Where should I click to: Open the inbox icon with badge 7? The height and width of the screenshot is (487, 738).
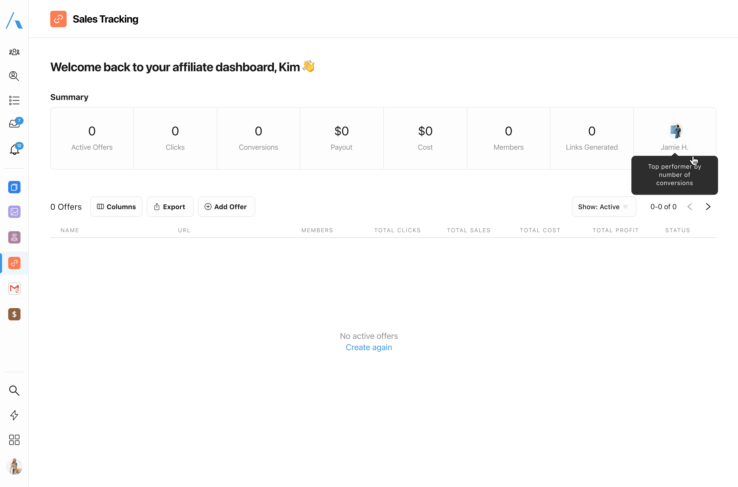pos(14,124)
